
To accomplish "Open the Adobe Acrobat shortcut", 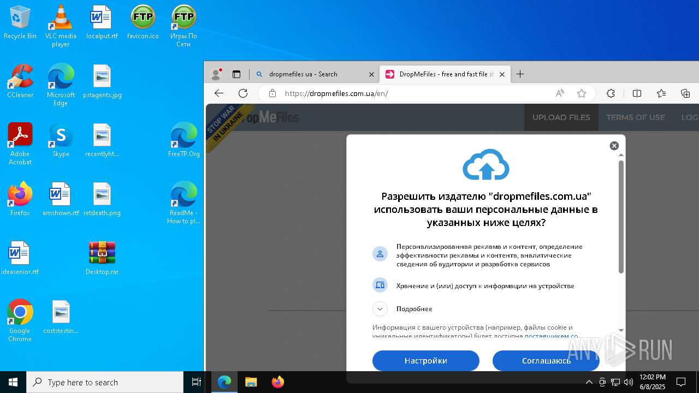I will (20, 144).
